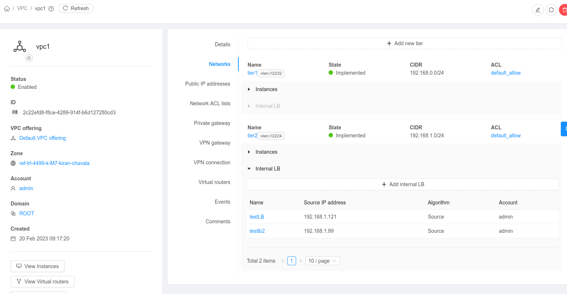Click the camera icon to change VPC icon
567x294 pixels.
(x=29, y=58)
